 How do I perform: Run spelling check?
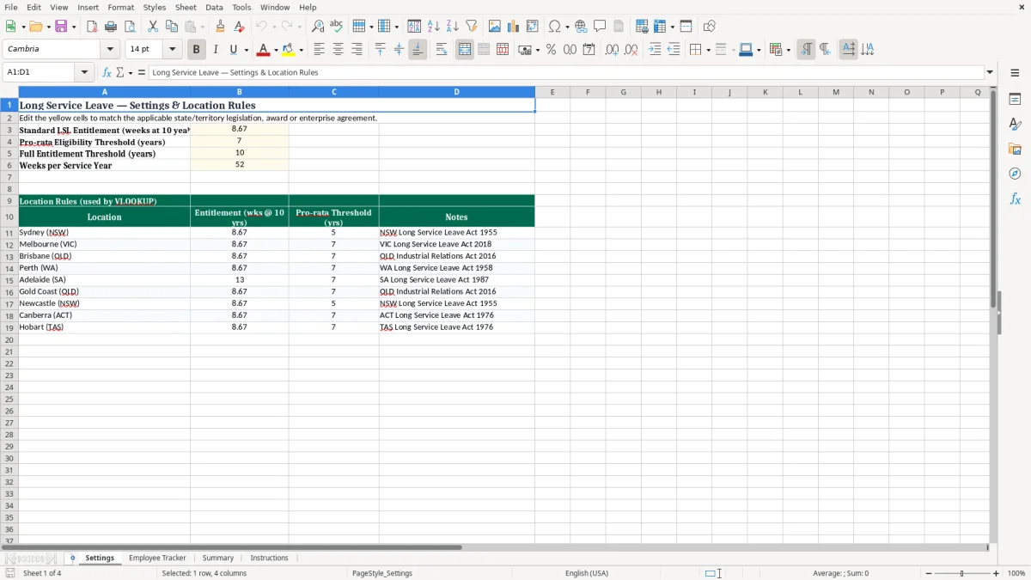click(337, 27)
